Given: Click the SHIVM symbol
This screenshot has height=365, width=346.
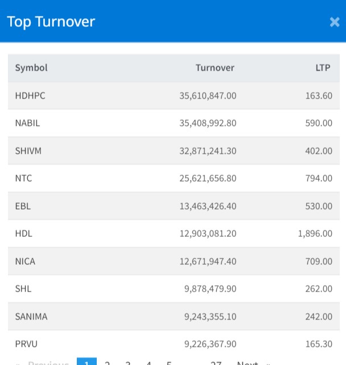Looking at the screenshot, I should click(28, 151).
